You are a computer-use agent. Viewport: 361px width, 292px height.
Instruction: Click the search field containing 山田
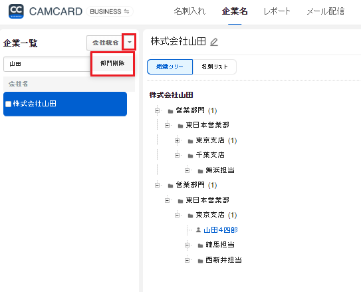tap(47, 64)
